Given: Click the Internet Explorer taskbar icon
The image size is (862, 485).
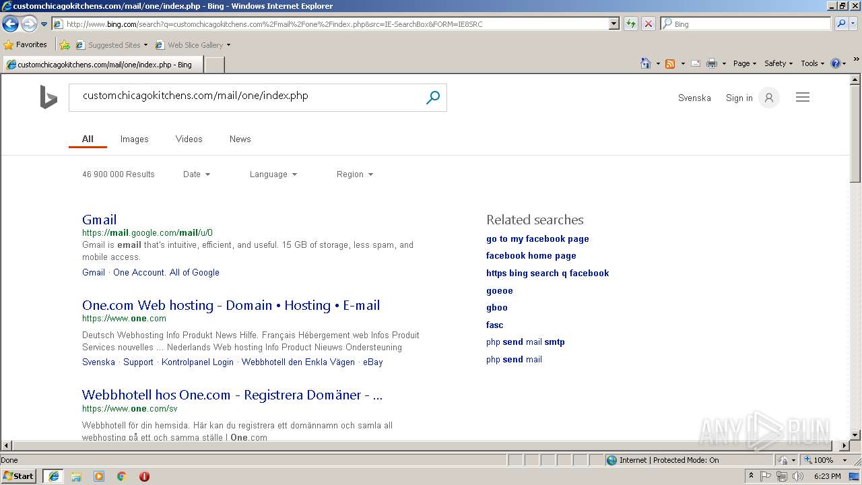Looking at the screenshot, I should click(x=53, y=476).
